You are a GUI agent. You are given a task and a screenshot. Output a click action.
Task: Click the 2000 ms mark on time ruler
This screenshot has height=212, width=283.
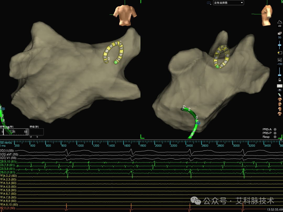pyautogui.click(x=158, y=146)
